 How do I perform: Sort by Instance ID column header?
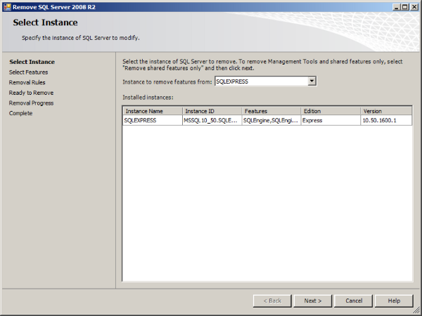click(212, 111)
